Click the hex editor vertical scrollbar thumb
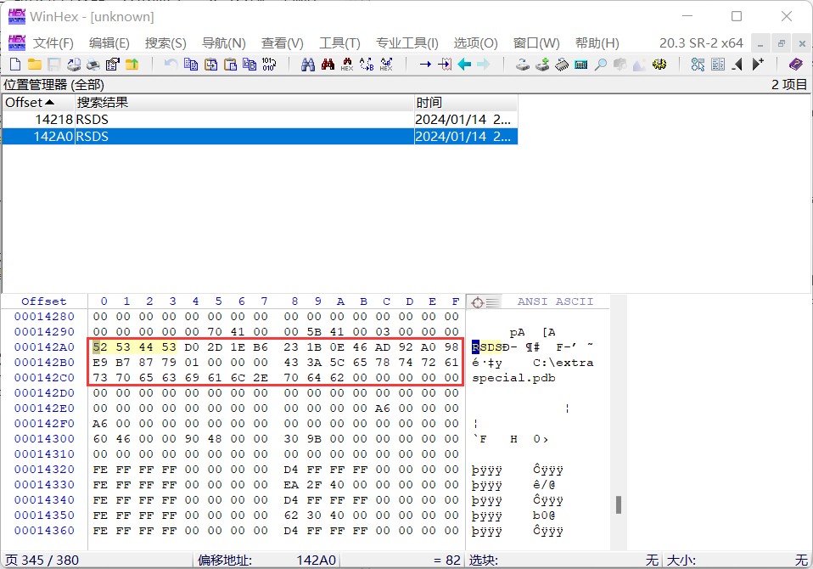 tap(618, 504)
